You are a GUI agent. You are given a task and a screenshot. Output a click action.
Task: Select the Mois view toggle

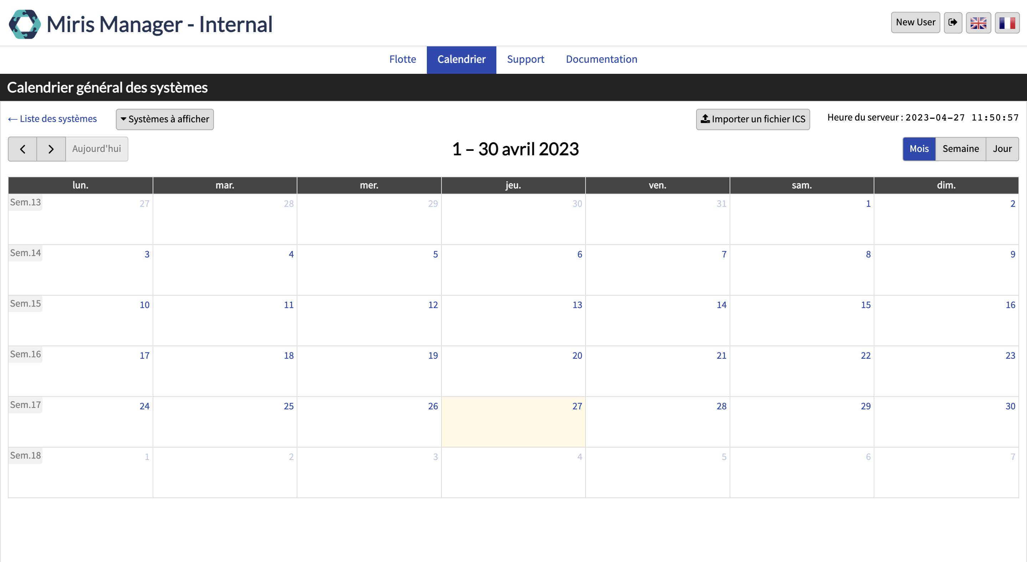pos(919,149)
